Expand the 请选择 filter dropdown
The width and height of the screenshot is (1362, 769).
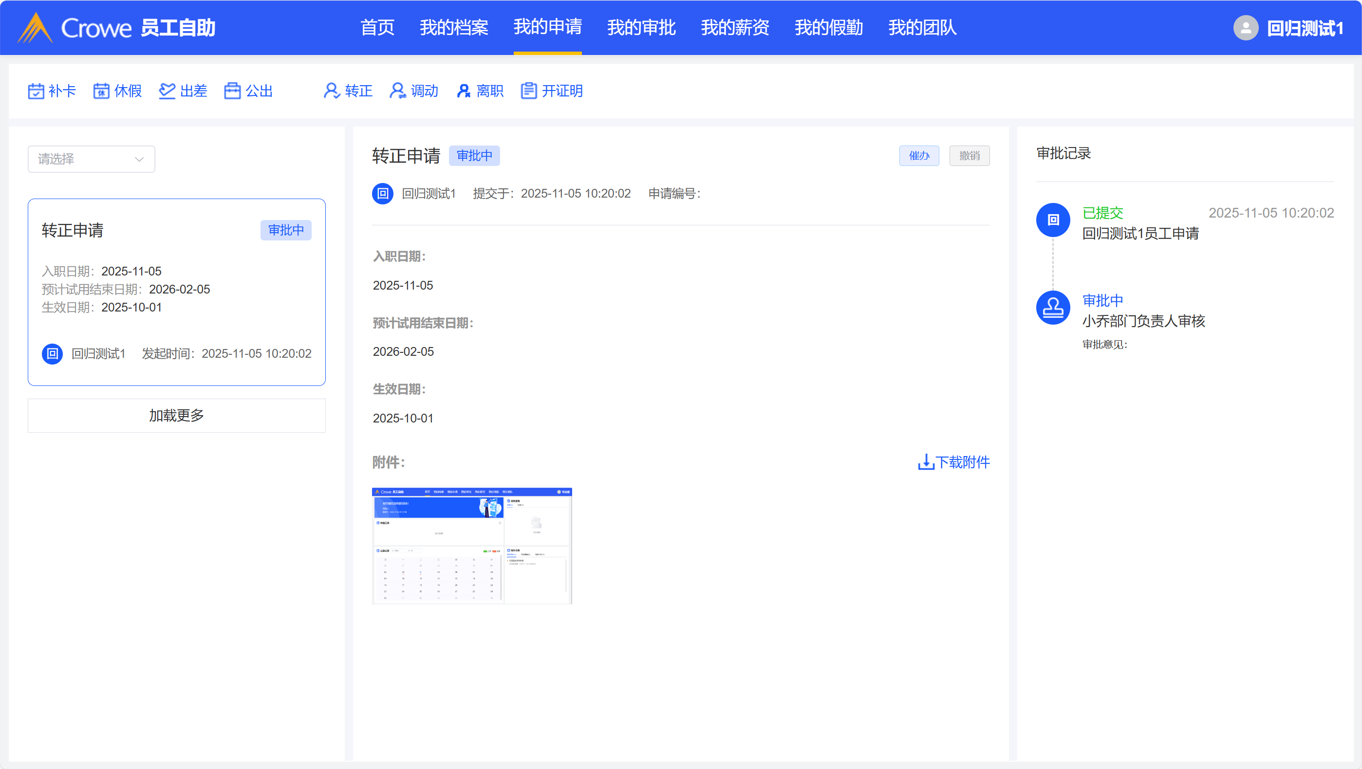pos(91,159)
